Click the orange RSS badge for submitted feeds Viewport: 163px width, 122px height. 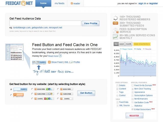[x=115, y=23]
